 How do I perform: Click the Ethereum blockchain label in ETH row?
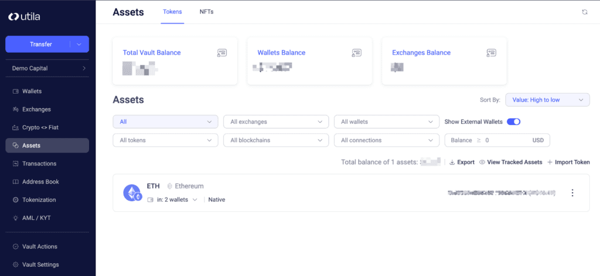(186, 187)
